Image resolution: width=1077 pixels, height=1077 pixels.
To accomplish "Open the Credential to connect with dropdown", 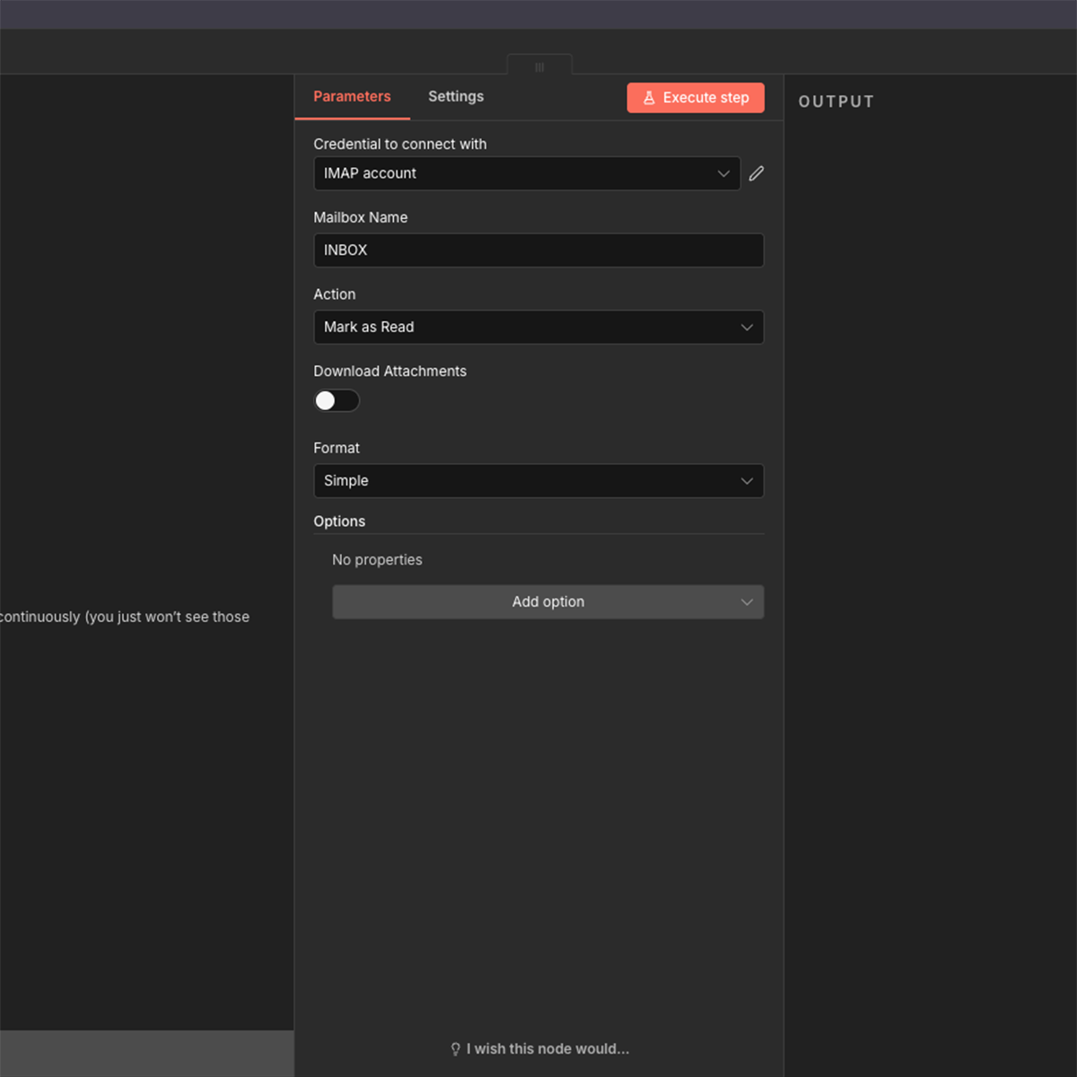I will pos(527,173).
